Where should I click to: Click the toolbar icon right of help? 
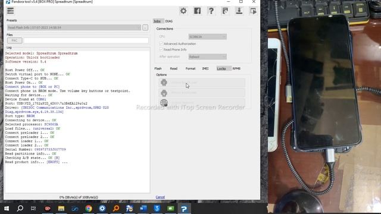coord(225,11)
